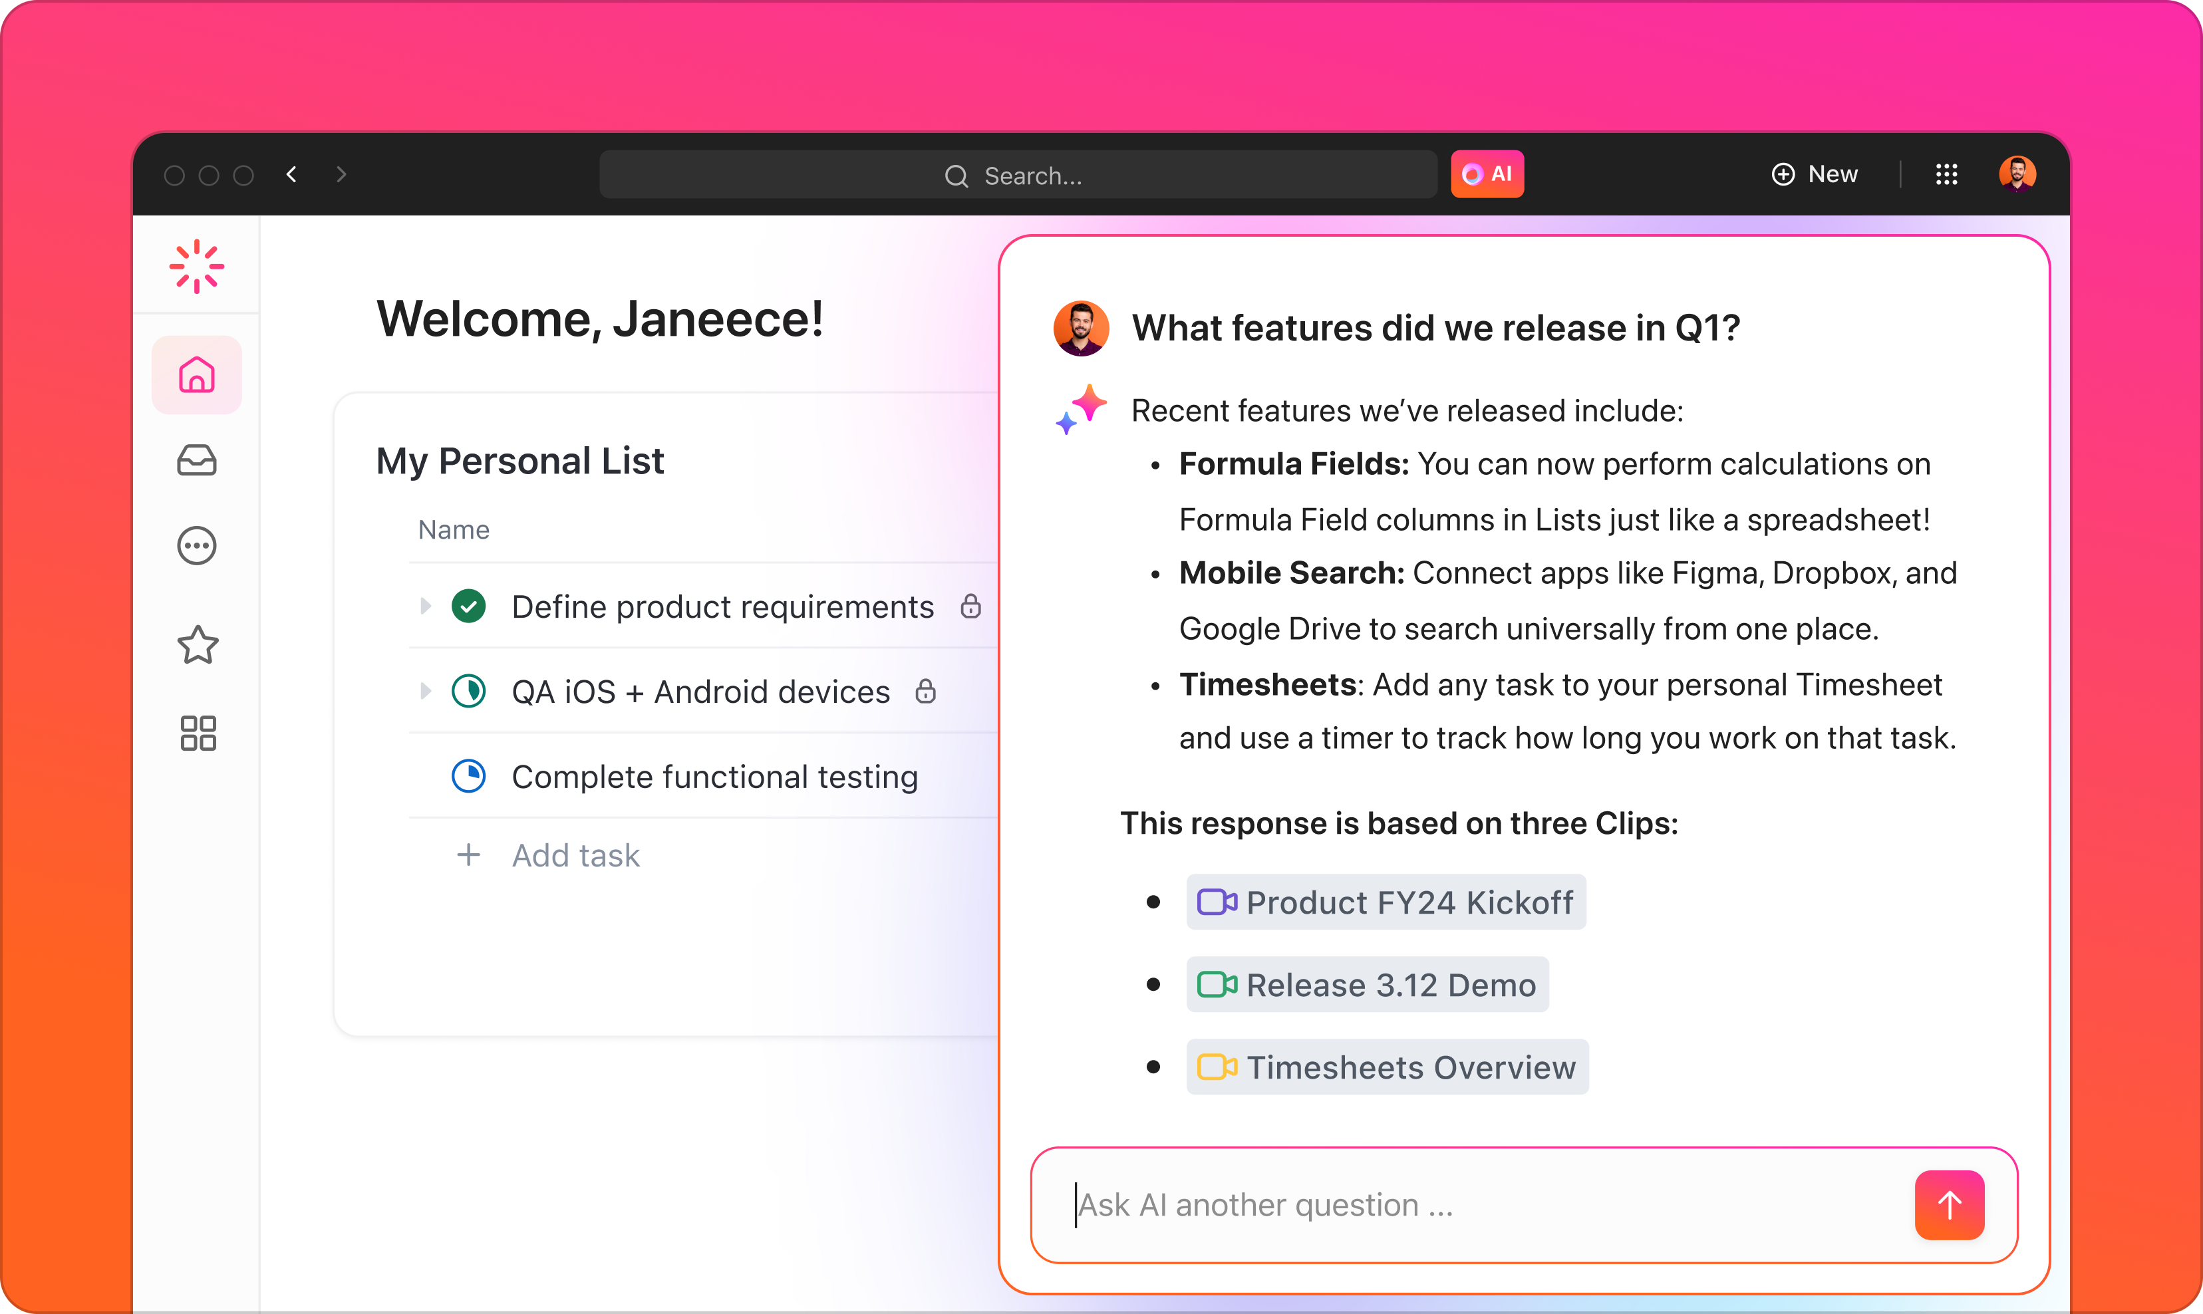Click lock icon beside QA iOS + Android devices
Image resolution: width=2203 pixels, height=1314 pixels.
(926, 692)
